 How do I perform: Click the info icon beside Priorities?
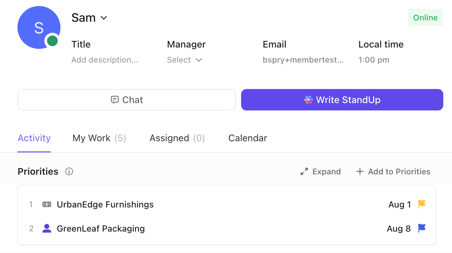point(69,171)
